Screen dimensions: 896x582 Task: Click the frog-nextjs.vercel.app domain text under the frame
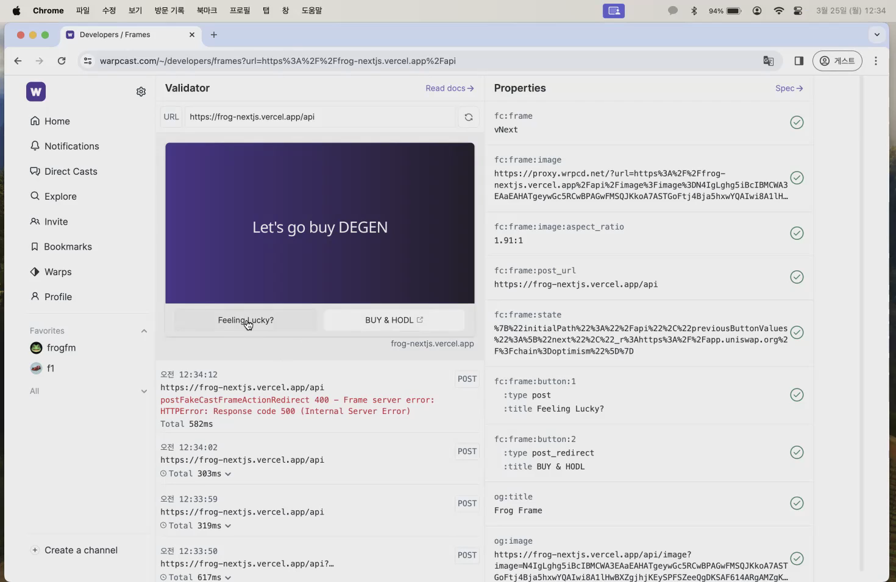pos(432,343)
